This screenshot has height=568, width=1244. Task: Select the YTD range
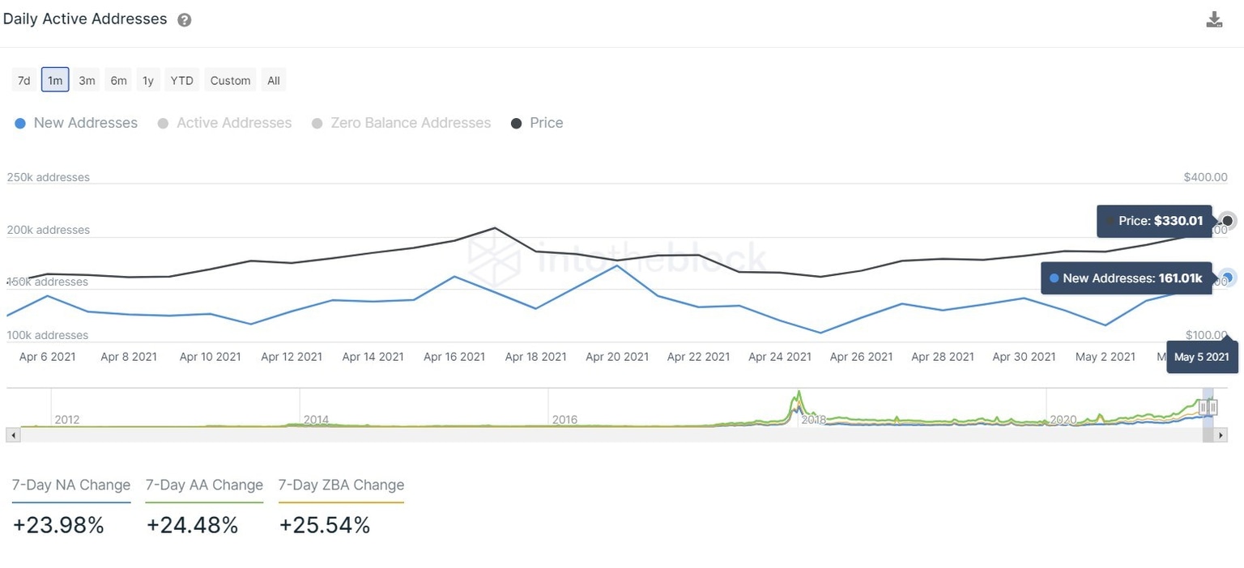pyautogui.click(x=181, y=79)
